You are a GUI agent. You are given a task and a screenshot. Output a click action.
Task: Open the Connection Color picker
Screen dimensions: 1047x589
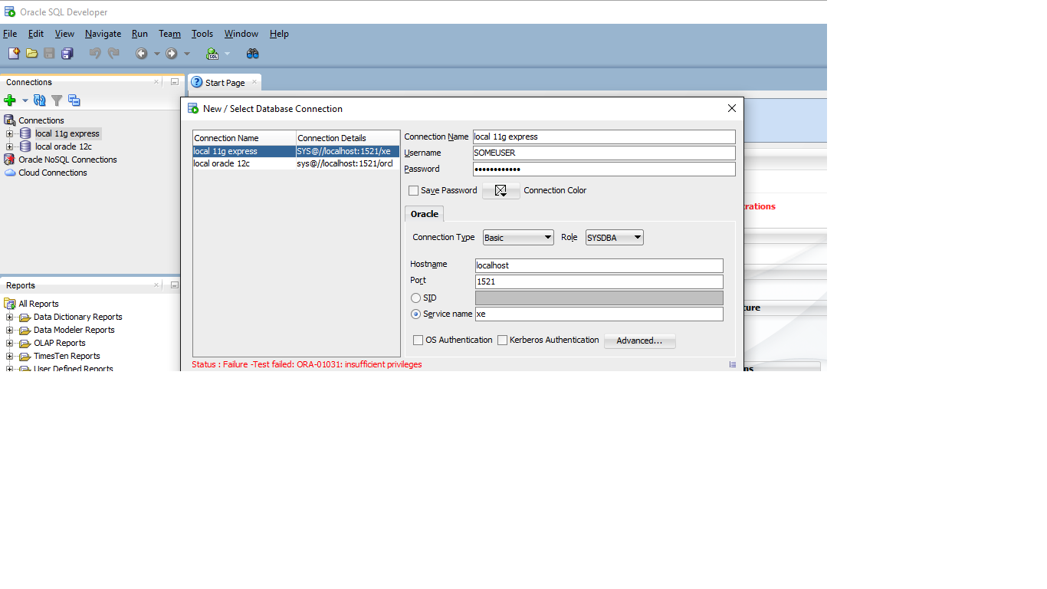501,190
